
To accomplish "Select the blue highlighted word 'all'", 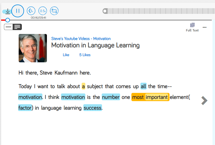I will tap(144, 86).
